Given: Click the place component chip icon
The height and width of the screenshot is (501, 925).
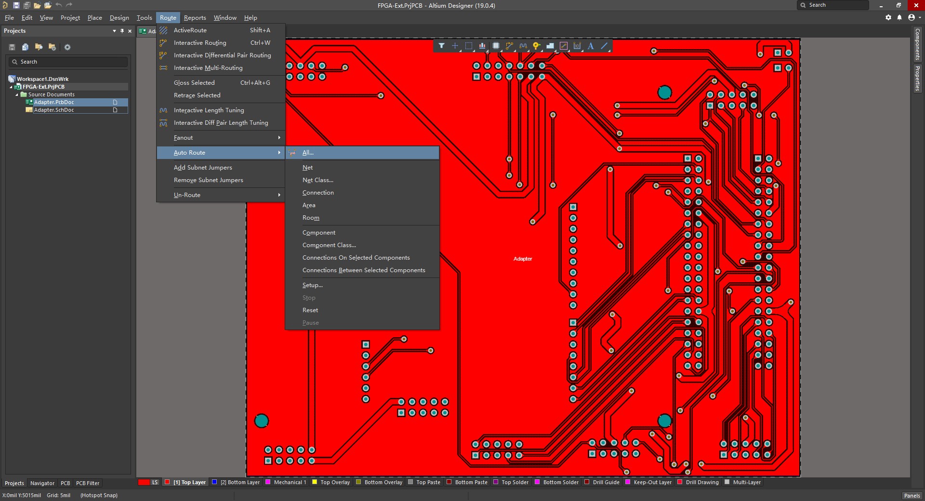Looking at the screenshot, I should [496, 46].
